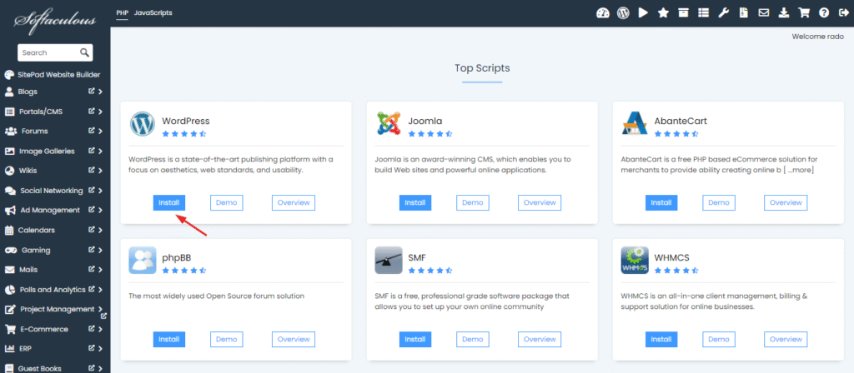Screen dimensions: 854x373
Task: Click the envelope email settings icon
Action: pos(763,12)
